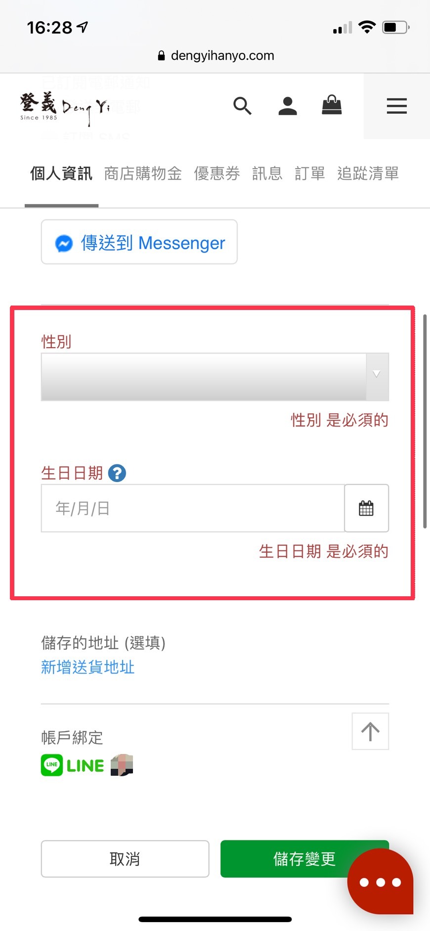The image size is (430, 931).
Task: Switch to the 商店購物金 tab
Action: [x=143, y=174]
